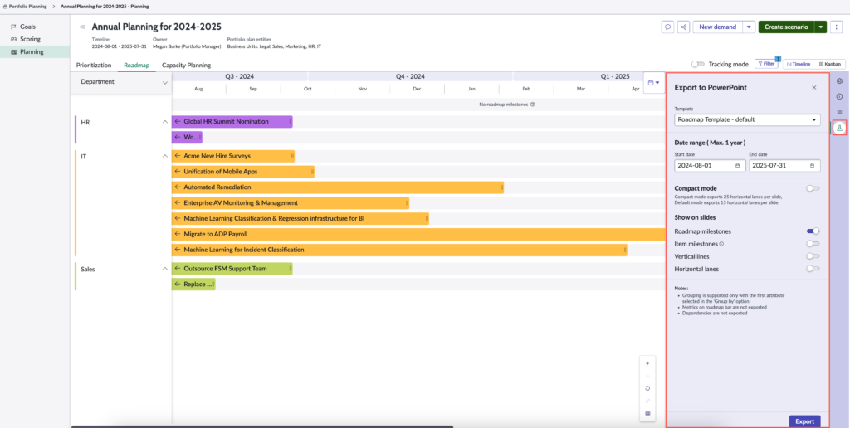The image size is (850, 428).
Task: Open the three-dot more options menu
Action: click(838, 27)
